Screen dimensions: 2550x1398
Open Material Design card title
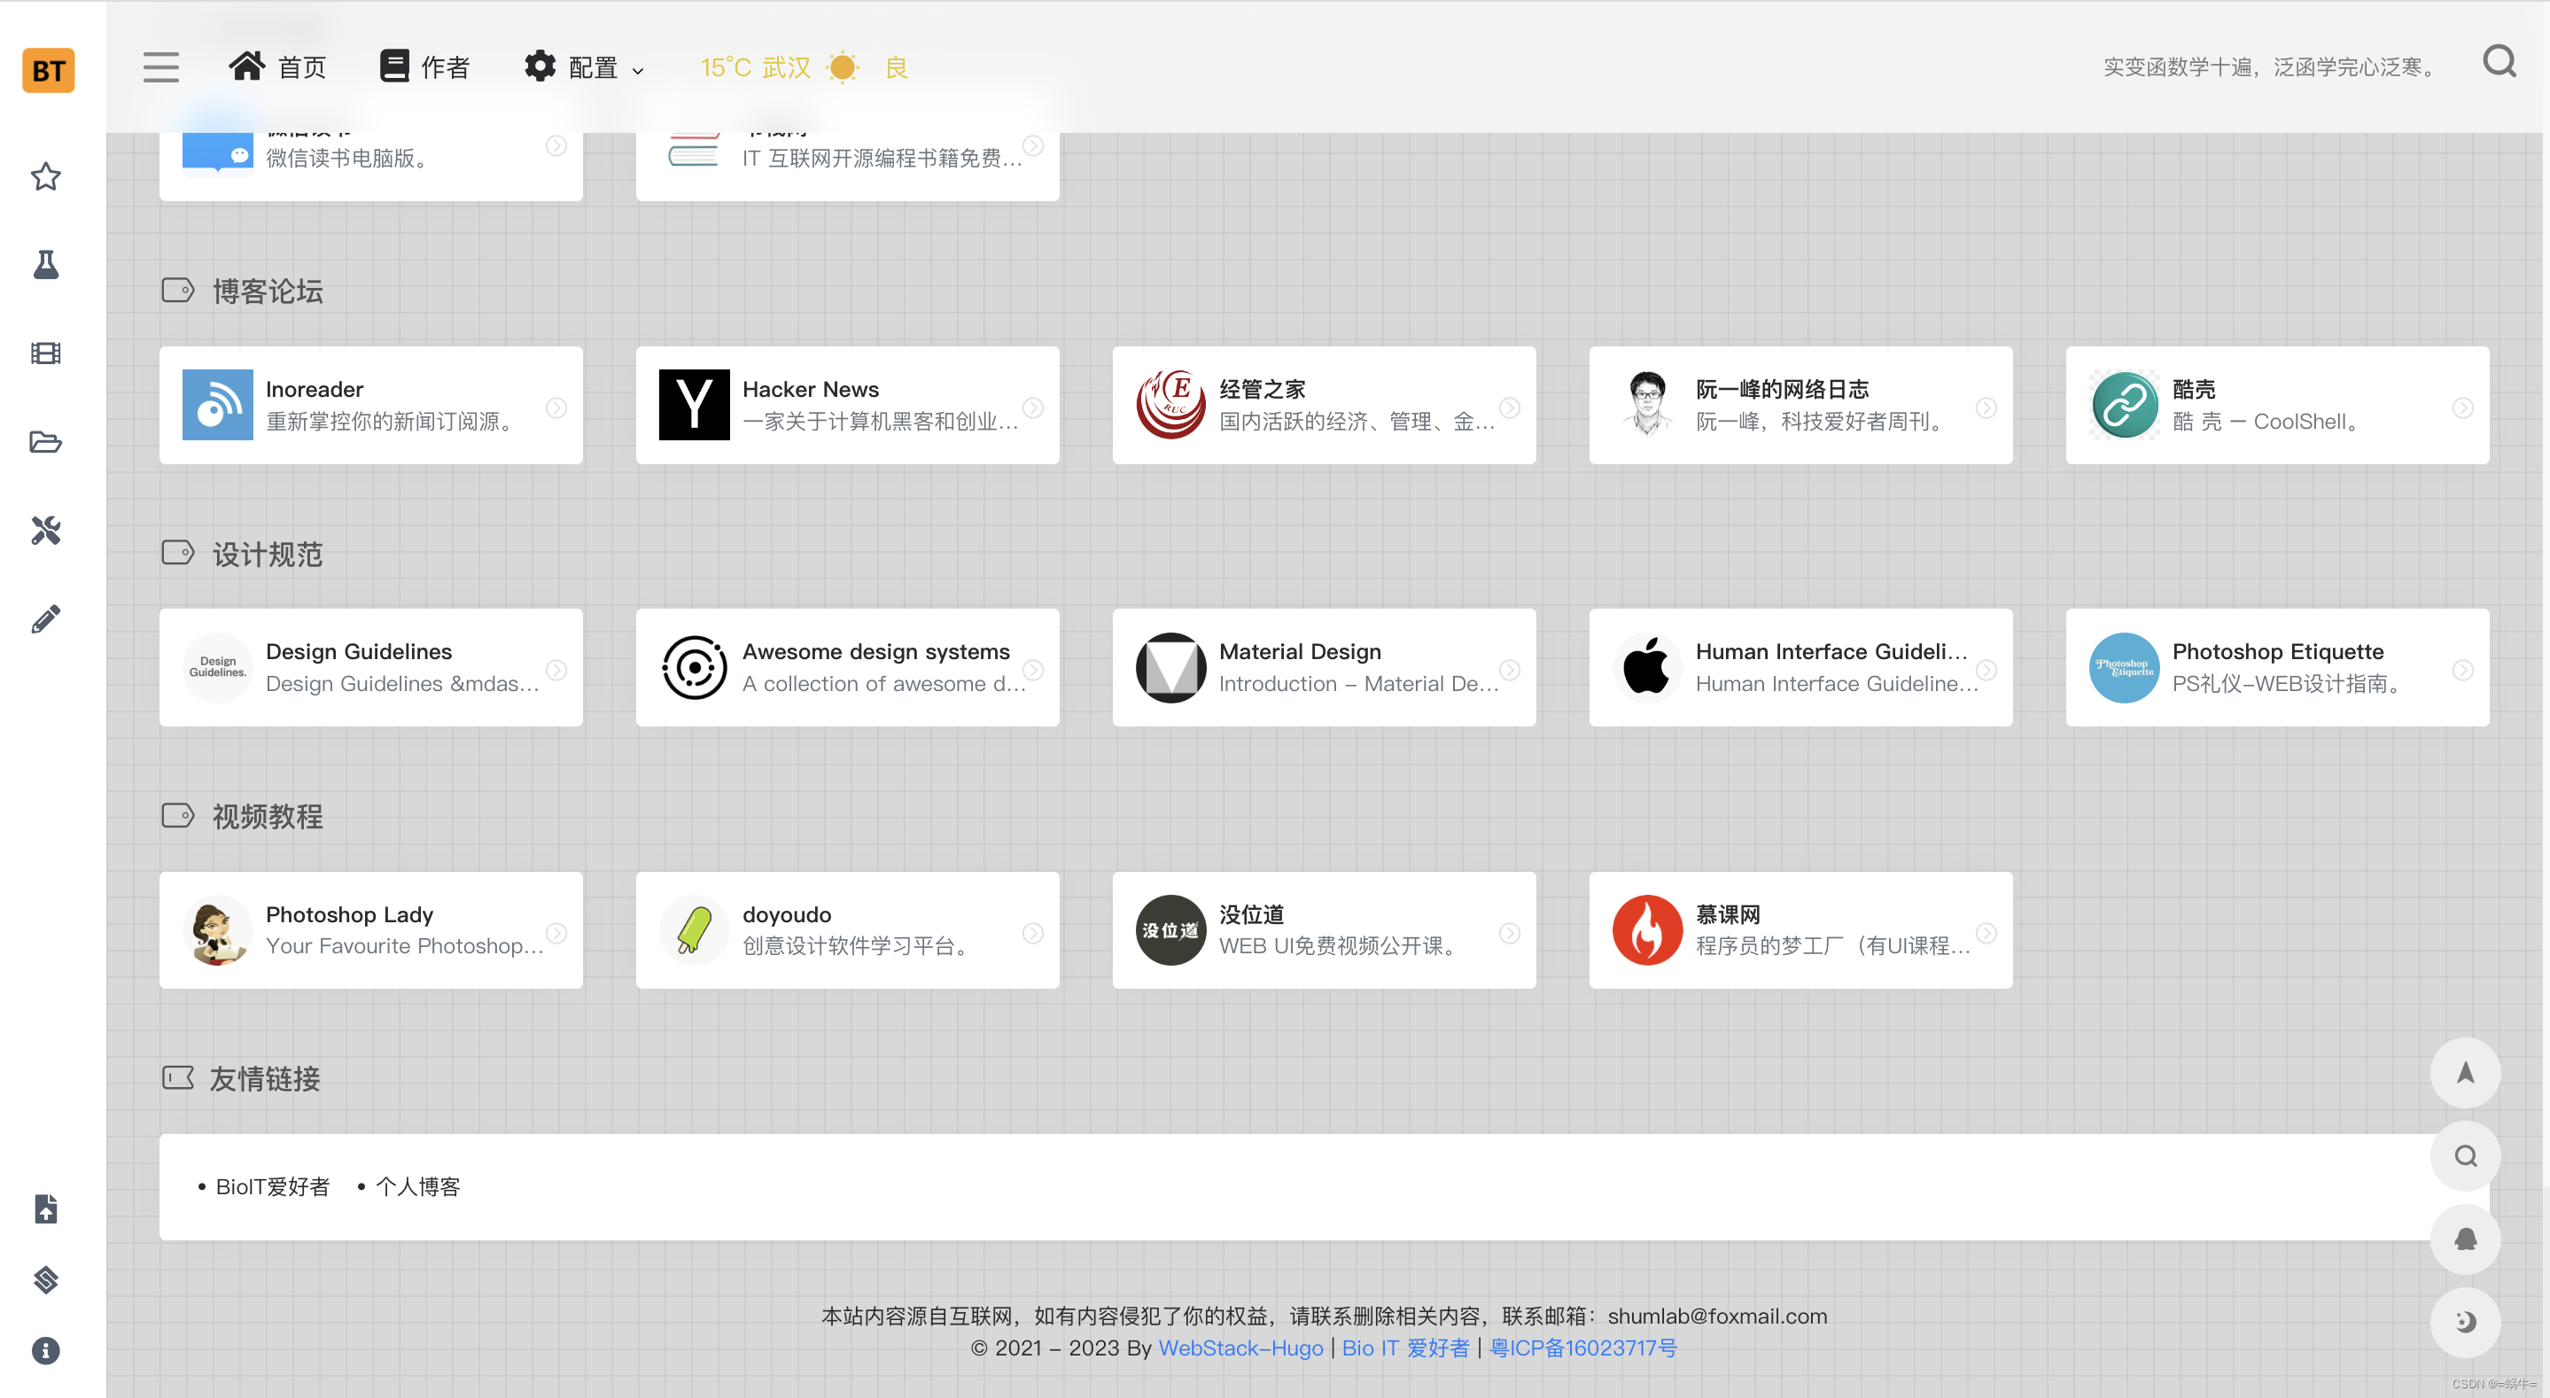[x=1300, y=651]
